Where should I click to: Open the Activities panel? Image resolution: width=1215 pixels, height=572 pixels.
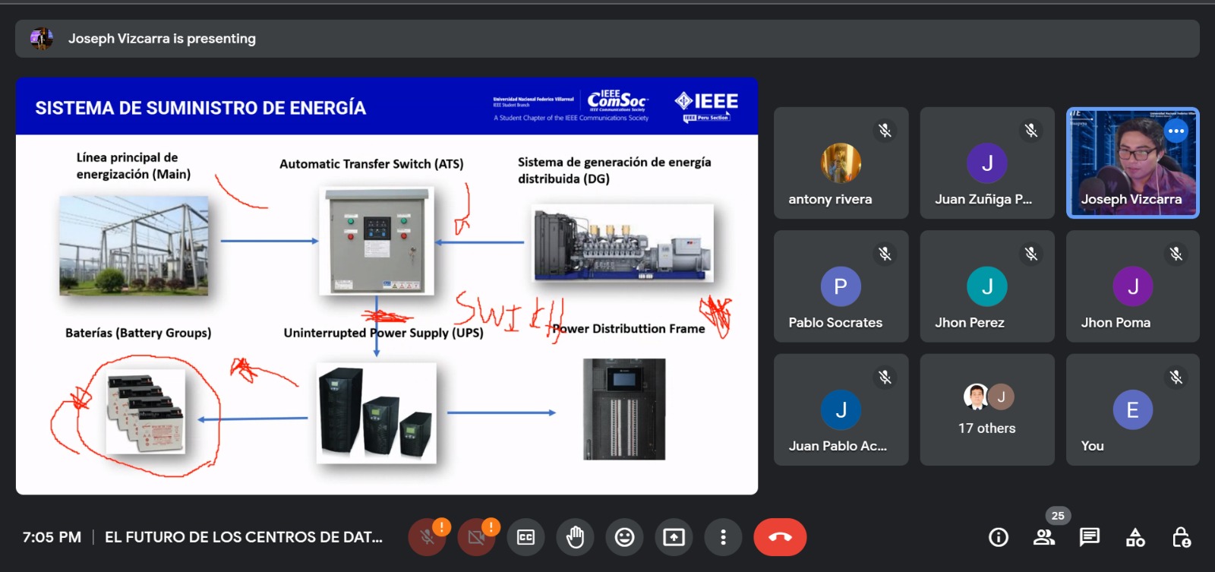[x=1135, y=538]
